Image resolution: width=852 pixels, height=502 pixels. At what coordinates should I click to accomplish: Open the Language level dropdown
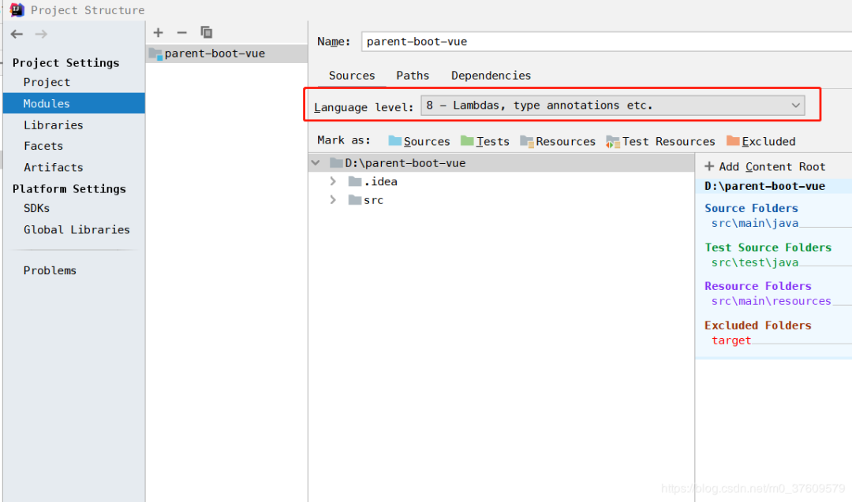[x=613, y=106]
